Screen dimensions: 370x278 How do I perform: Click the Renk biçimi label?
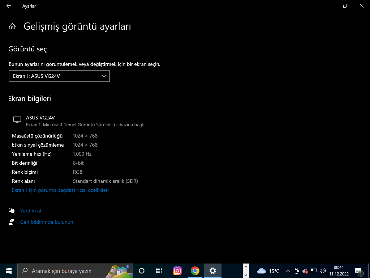pos(25,172)
